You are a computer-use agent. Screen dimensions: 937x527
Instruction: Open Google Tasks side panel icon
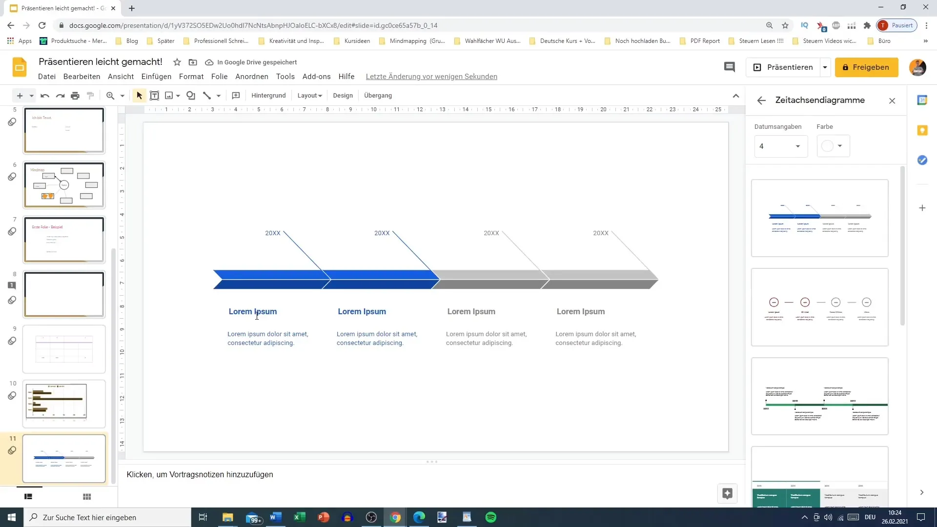pyautogui.click(x=922, y=160)
